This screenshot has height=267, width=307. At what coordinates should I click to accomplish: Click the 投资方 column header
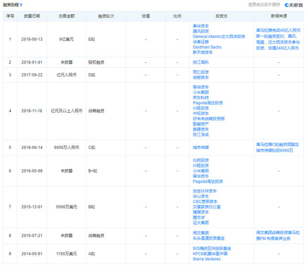pyautogui.click(x=222, y=16)
